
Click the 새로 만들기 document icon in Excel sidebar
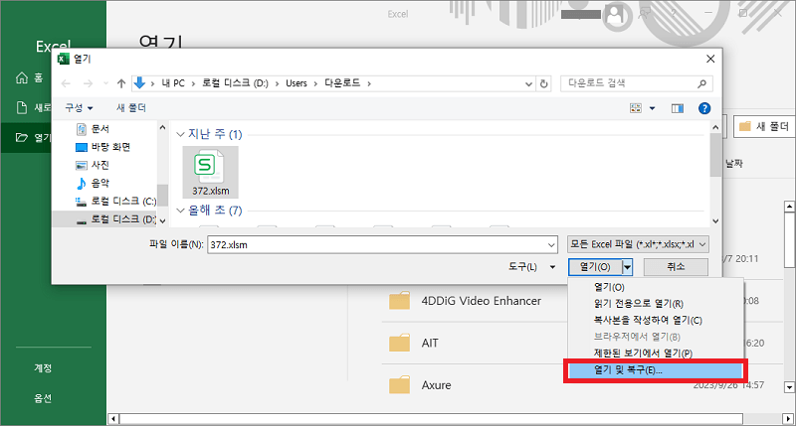(22, 107)
